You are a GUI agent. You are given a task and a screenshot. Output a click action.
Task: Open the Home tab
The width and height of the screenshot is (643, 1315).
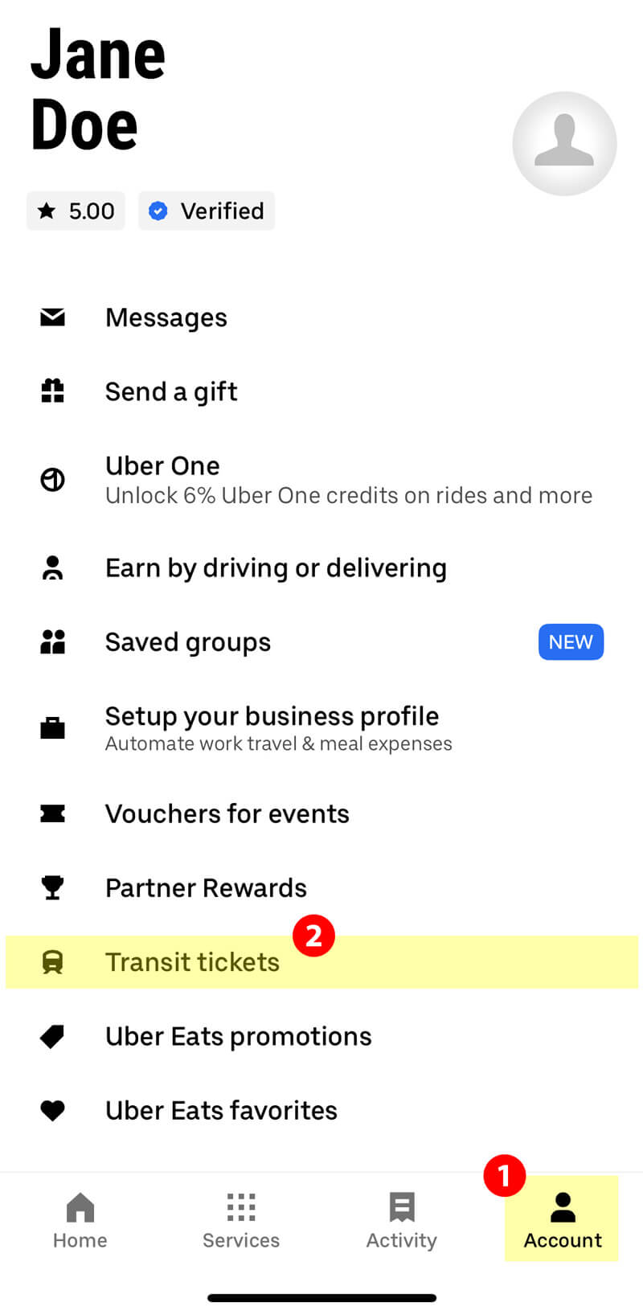tap(80, 1220)
